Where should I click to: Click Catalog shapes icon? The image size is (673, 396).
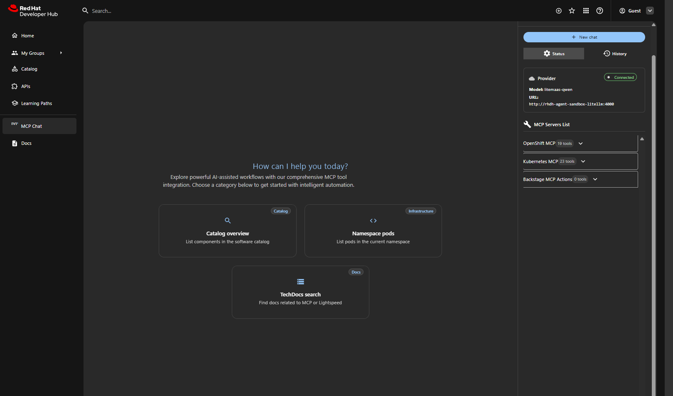15,69
